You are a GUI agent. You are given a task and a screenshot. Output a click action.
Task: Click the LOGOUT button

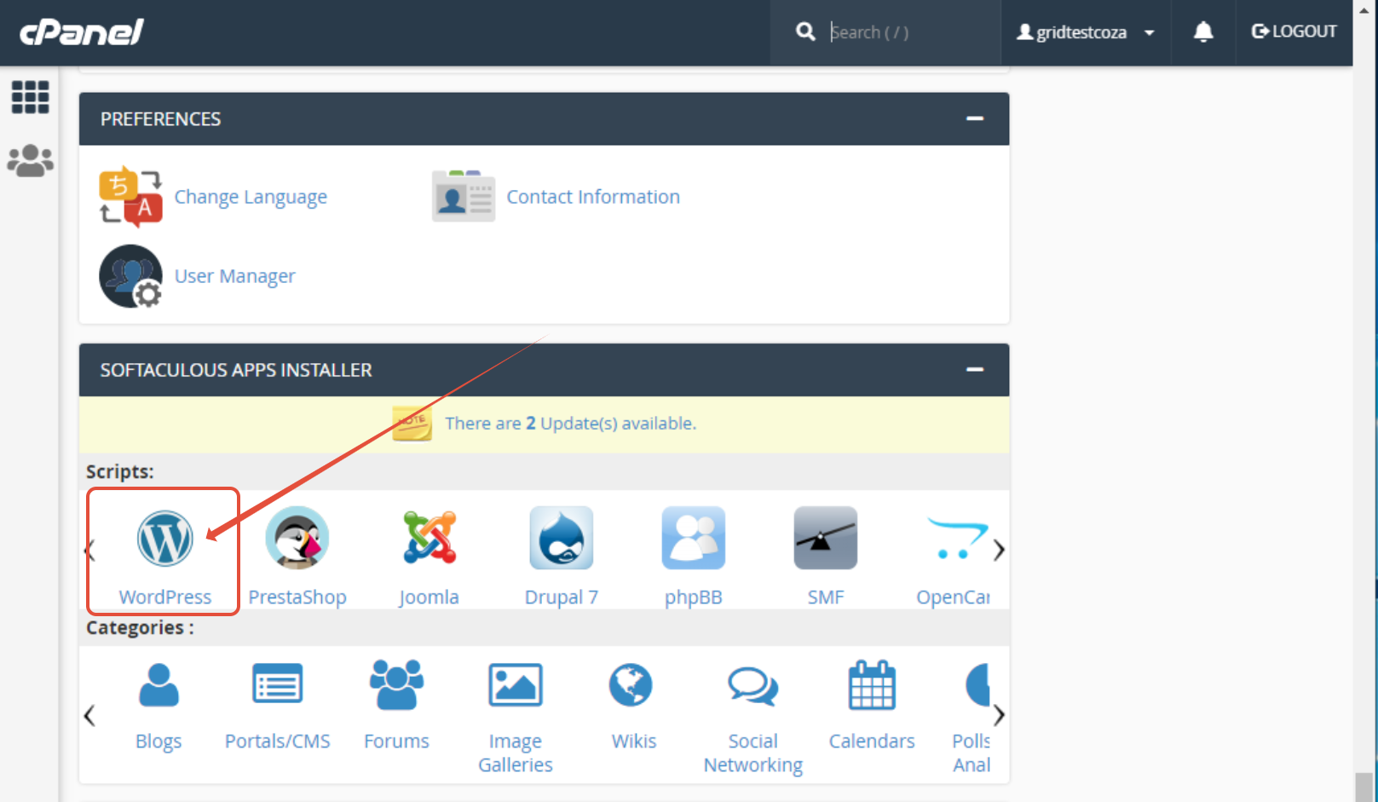coord(1294,32)
